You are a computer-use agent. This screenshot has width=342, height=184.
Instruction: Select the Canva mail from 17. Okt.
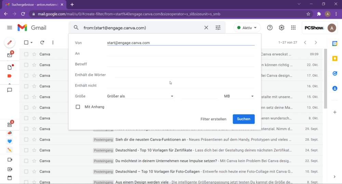(26, 75)
